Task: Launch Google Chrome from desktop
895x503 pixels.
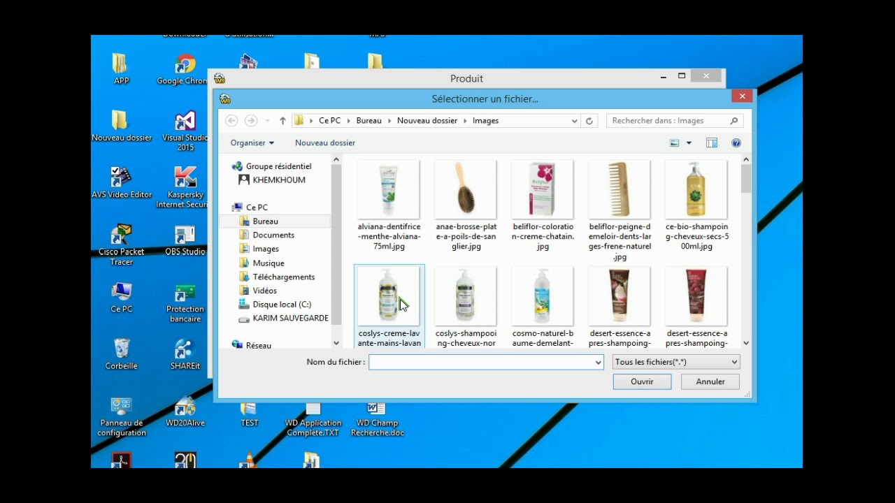Action: 183,68
